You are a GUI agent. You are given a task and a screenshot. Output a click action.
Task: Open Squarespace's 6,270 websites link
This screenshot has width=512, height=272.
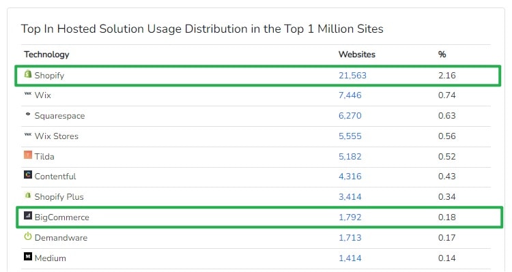tap(350, 116)
